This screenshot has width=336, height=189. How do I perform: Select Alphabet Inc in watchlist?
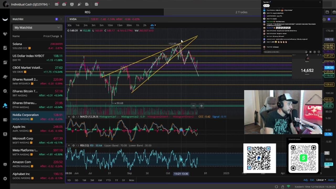pos(38,176)
